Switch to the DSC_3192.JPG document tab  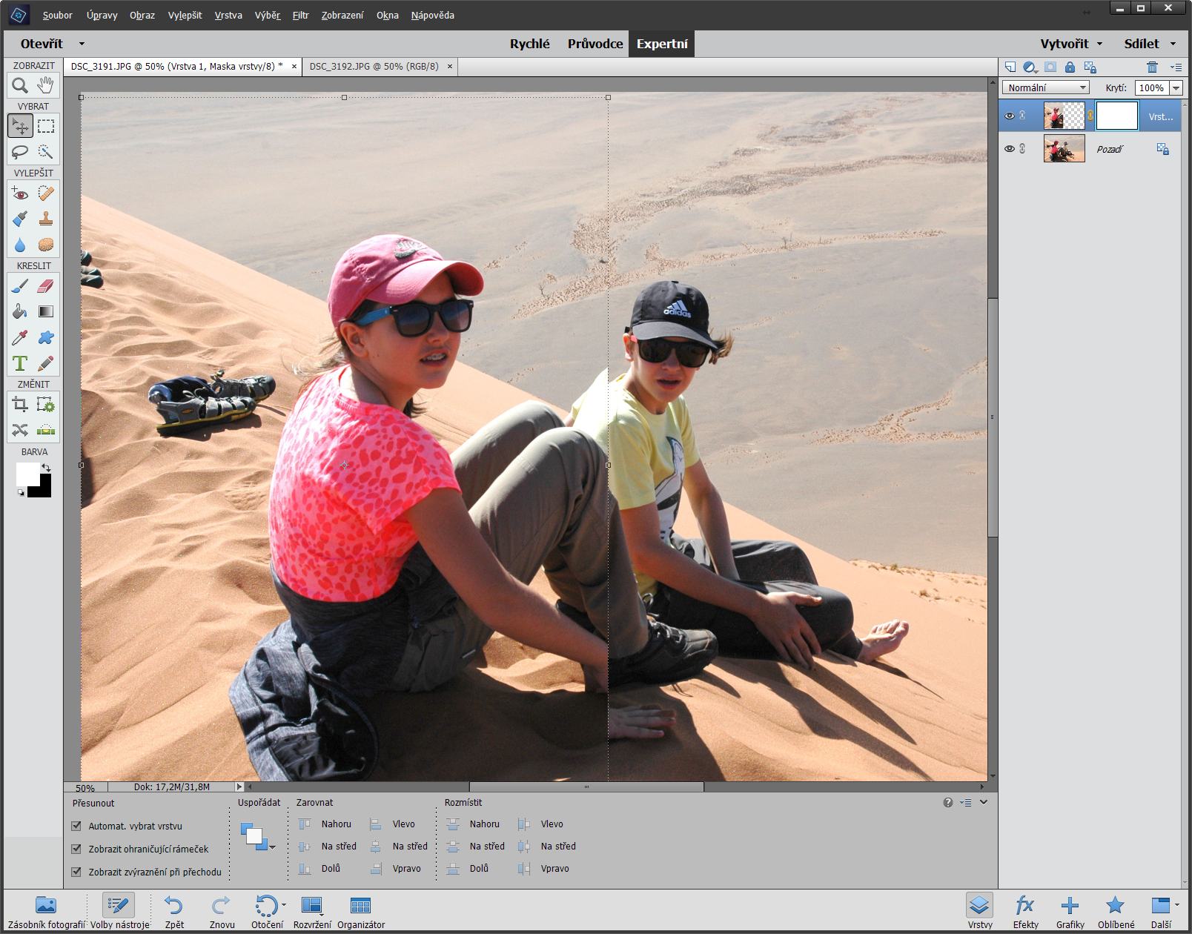tap(374, 66)
